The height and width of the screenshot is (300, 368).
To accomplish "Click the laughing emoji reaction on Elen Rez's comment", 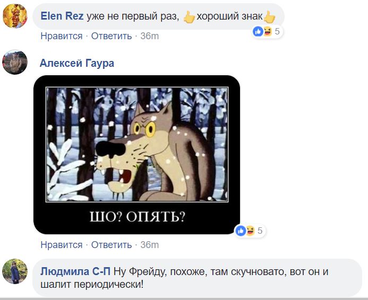I will (267, 31).
